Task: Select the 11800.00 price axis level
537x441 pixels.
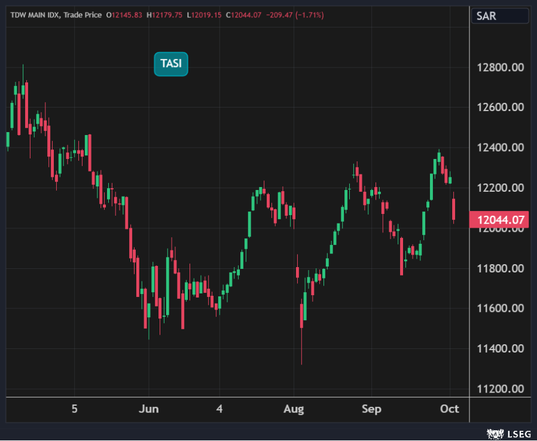Action: (x=500, y=268)
